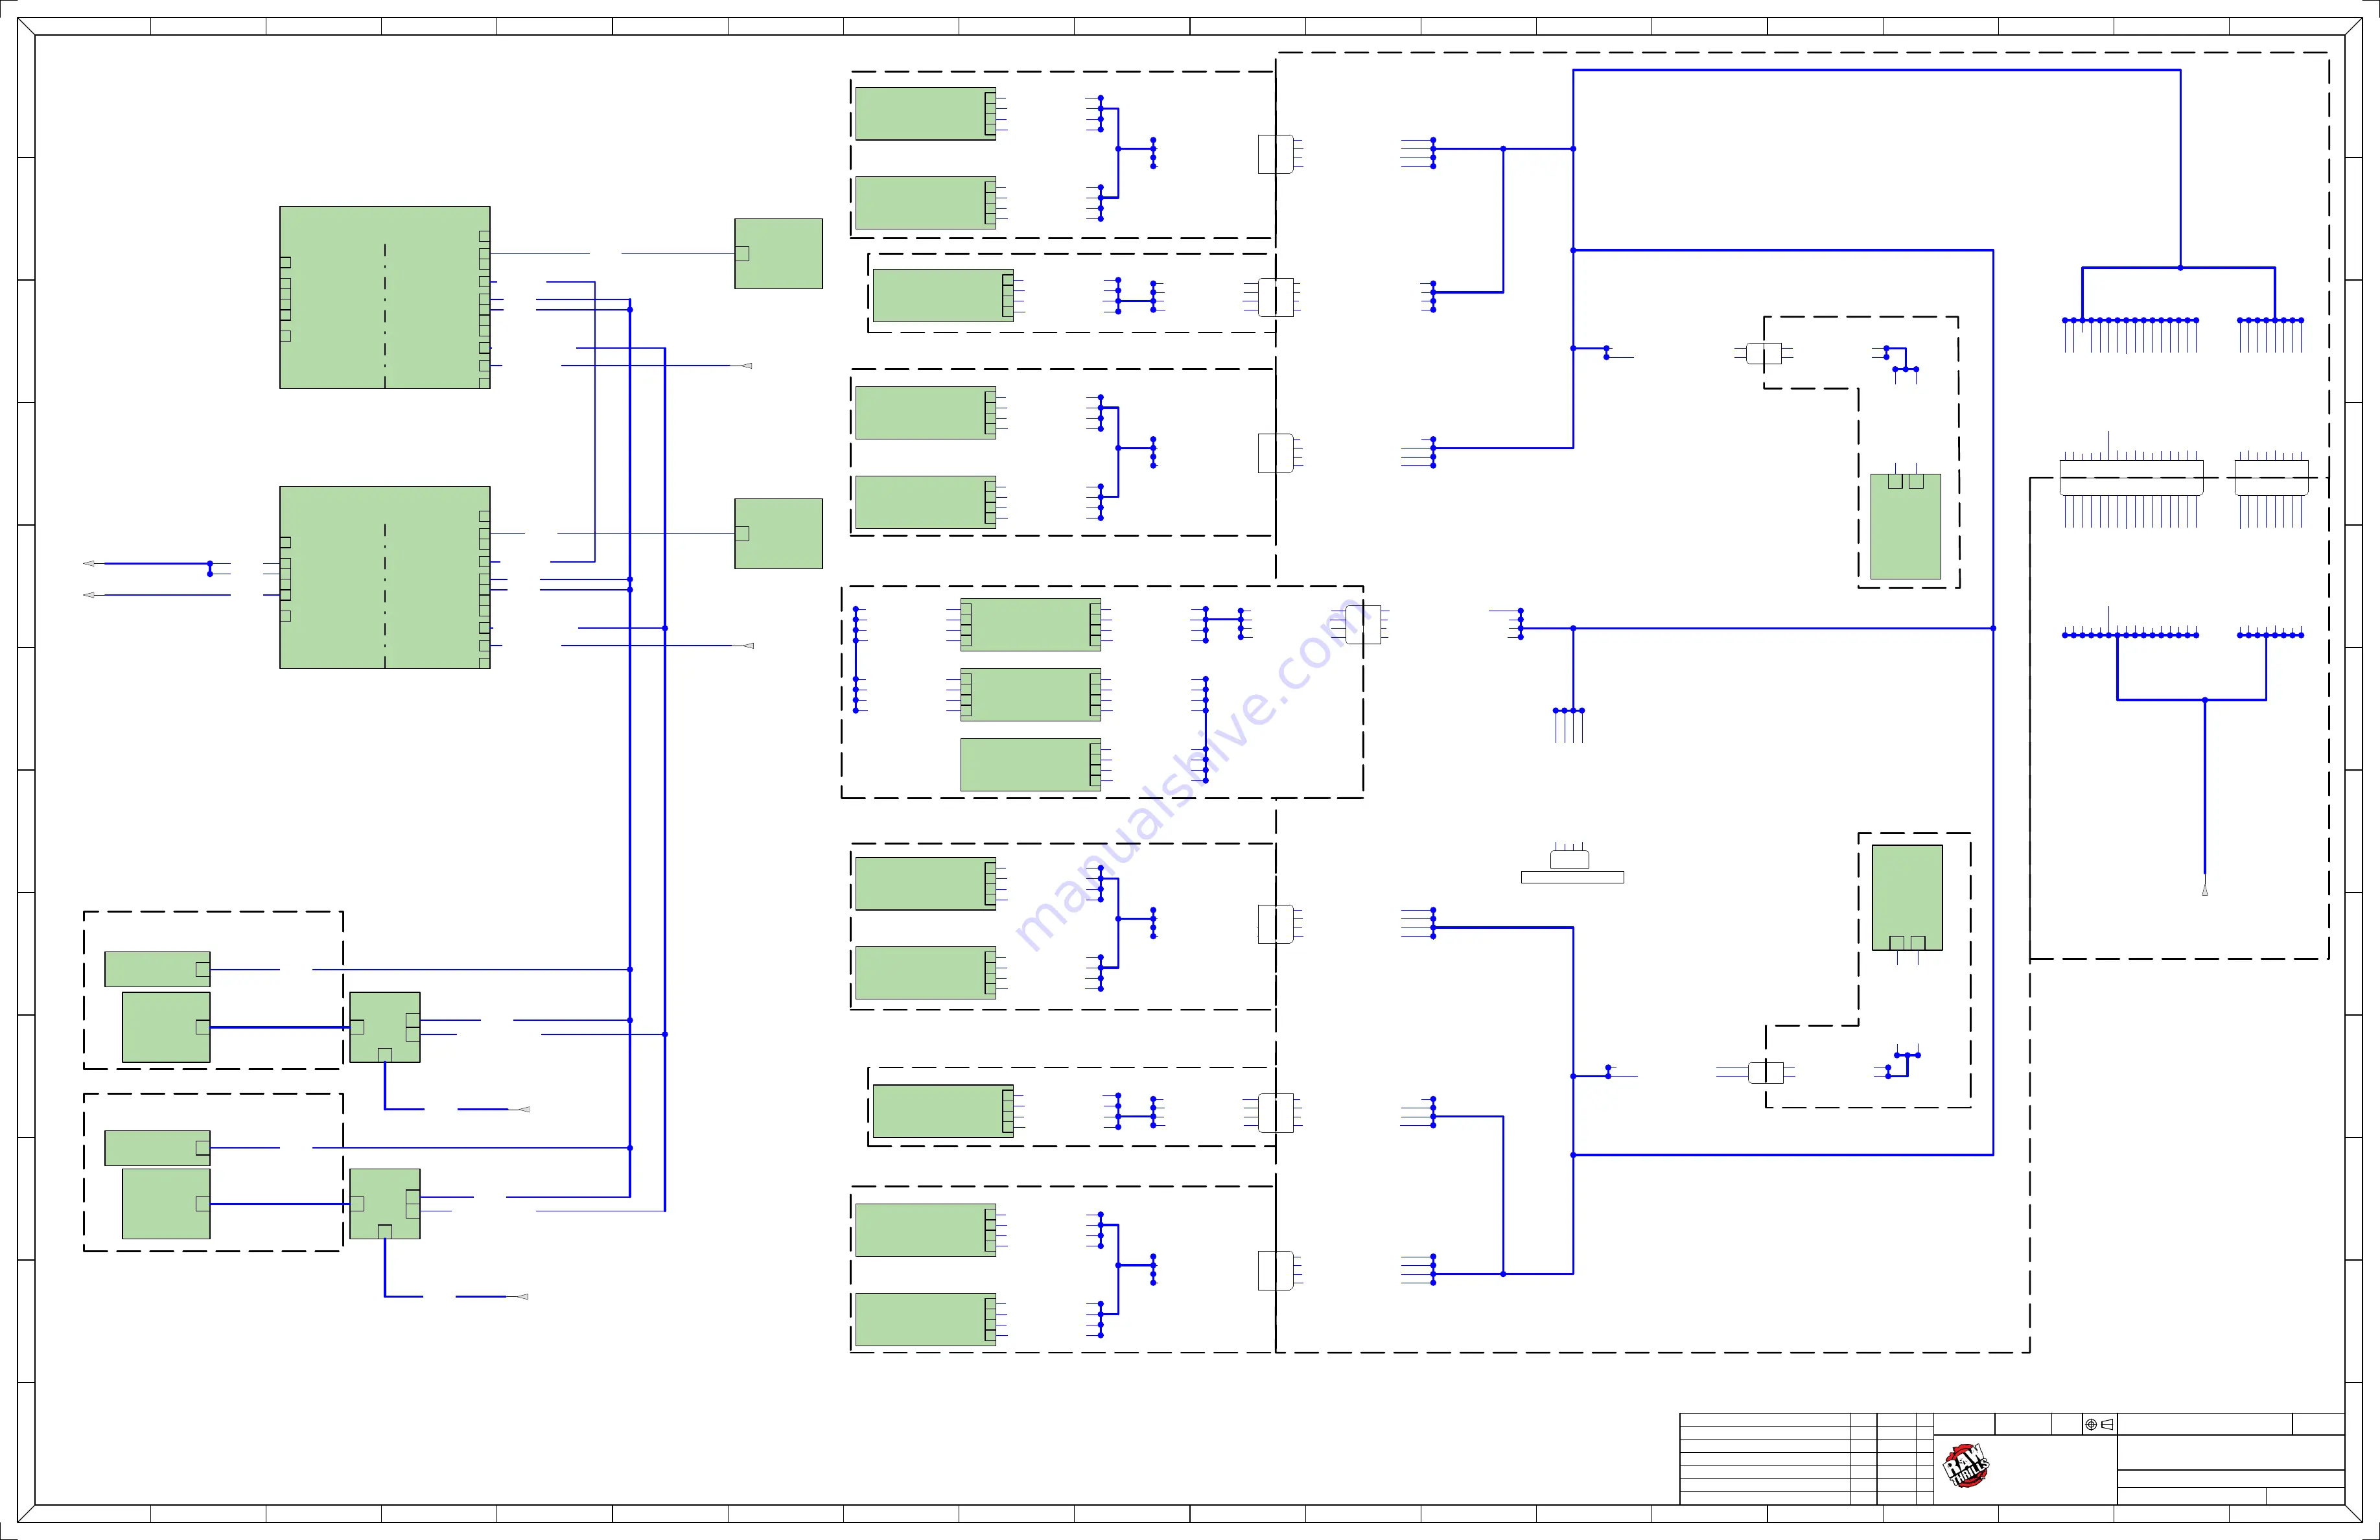Select the wide flat connector bar symbol mid-schematic
The width and height of the screenshot is (2380, 1540).
(x=1572, y=877)
